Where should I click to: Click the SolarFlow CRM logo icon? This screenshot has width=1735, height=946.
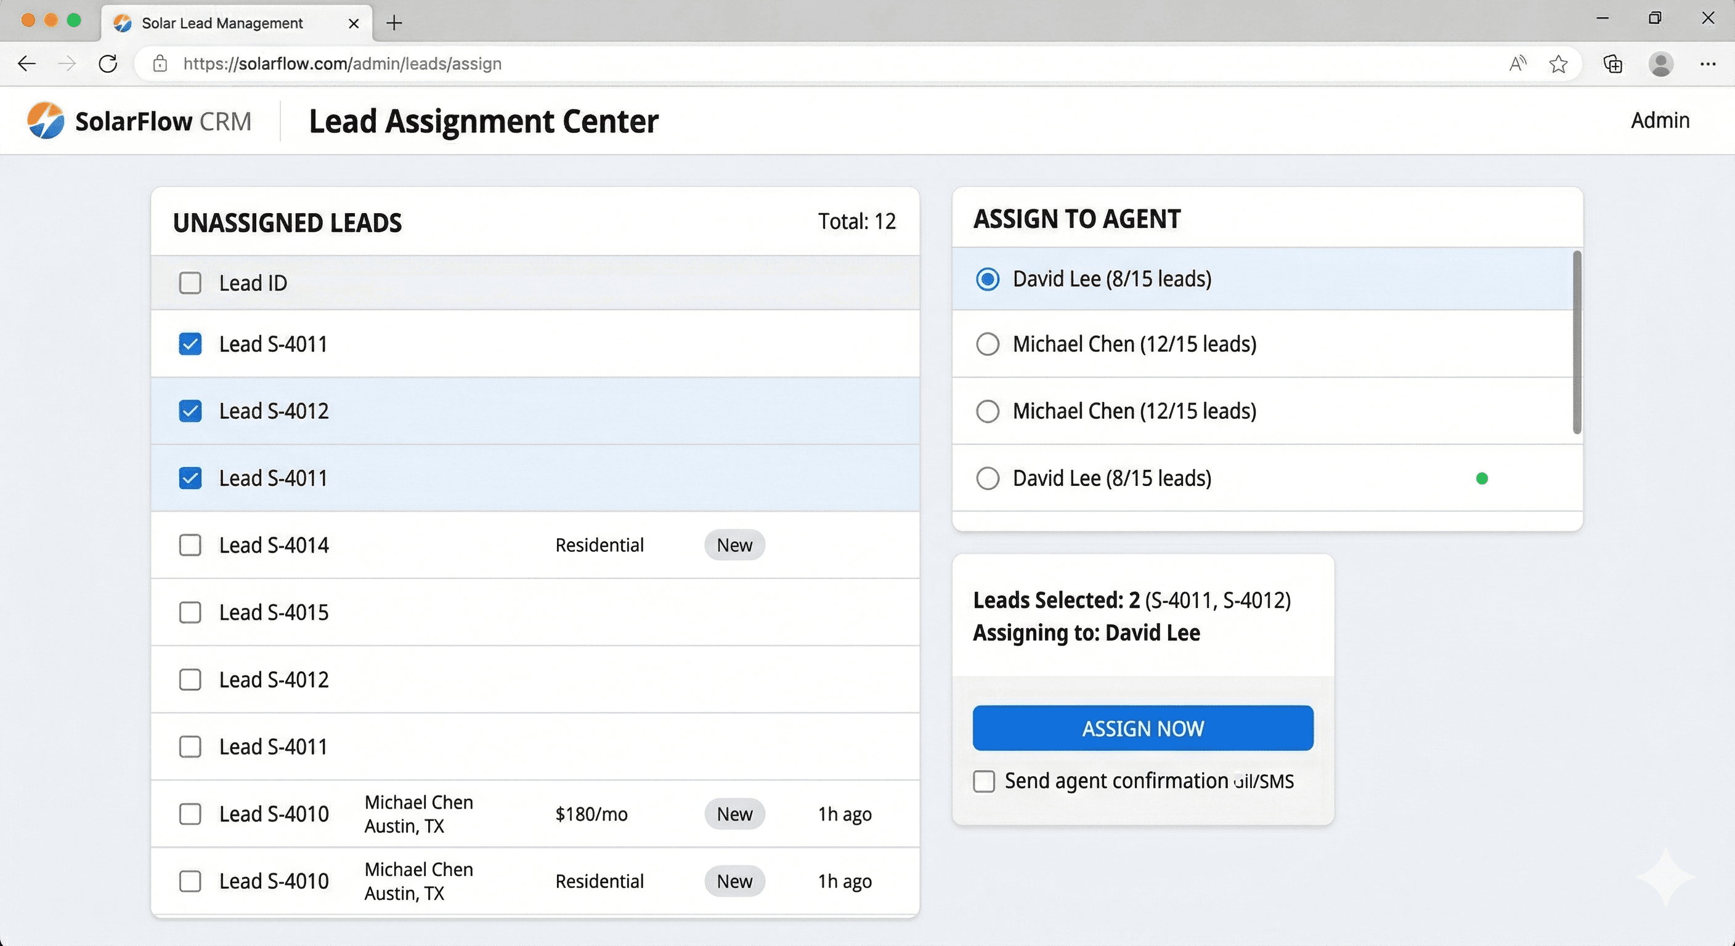[x=46, y=121]
